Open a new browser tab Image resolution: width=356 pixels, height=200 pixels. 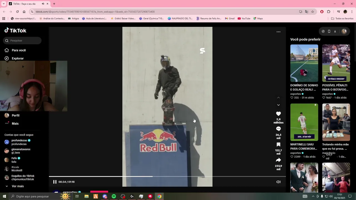click(54, 4)
